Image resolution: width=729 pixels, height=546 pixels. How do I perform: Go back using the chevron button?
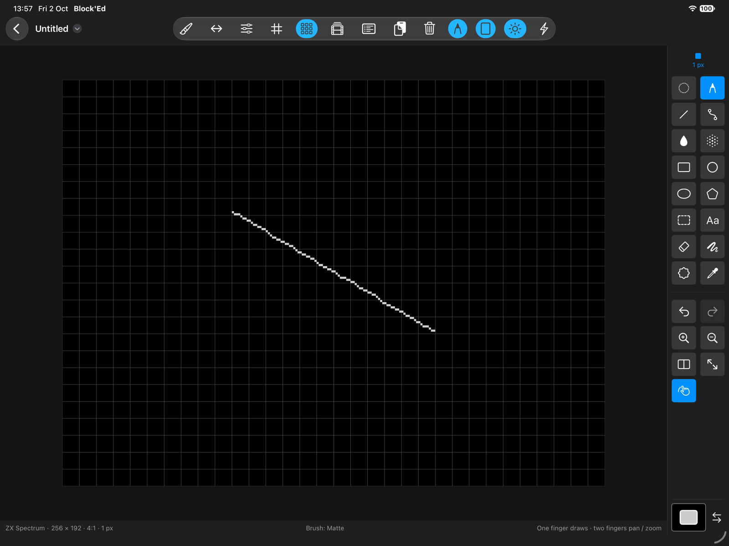(17, 29)
